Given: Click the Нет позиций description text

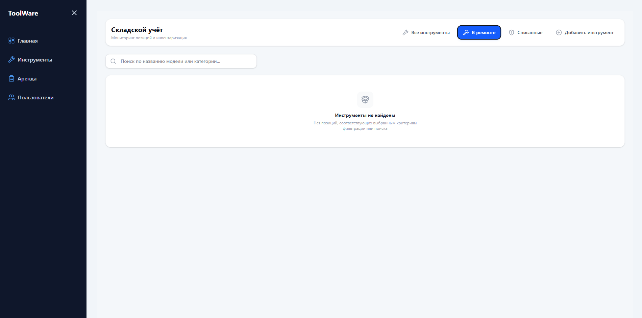Looking at the screenshot, I should (x=365, y=126).
